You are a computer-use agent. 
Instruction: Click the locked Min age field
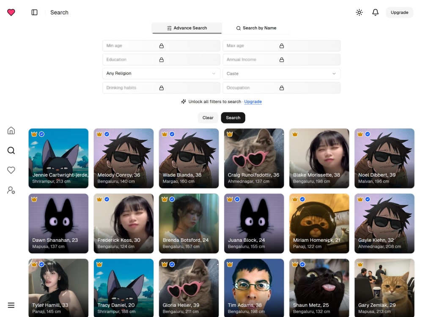[x=161, y=46]
